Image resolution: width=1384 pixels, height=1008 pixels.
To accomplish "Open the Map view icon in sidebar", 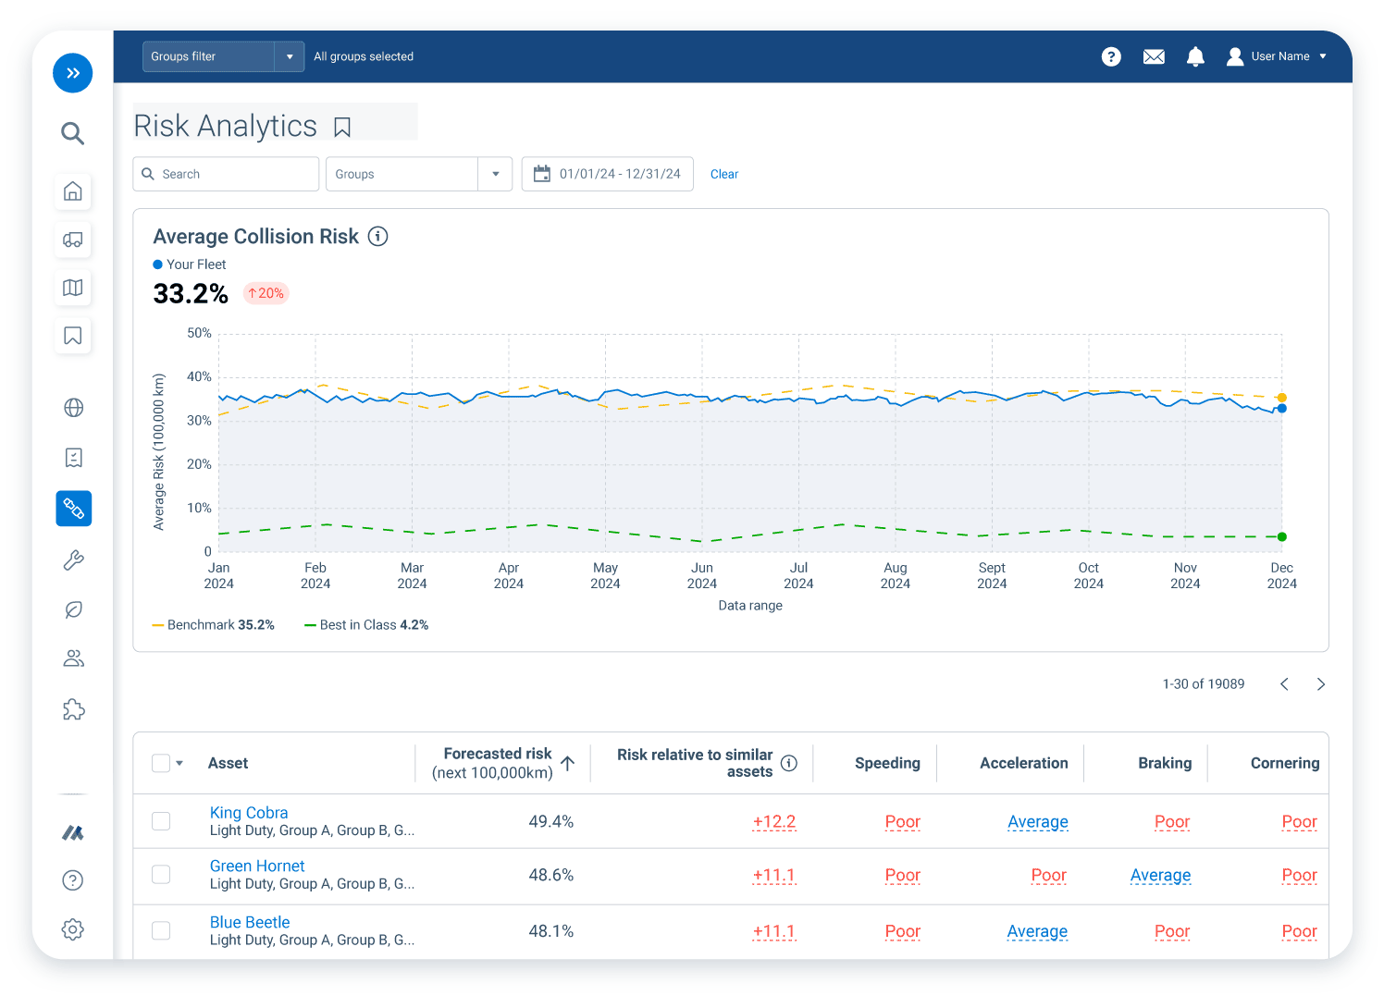I will click(x=72, y=288).
